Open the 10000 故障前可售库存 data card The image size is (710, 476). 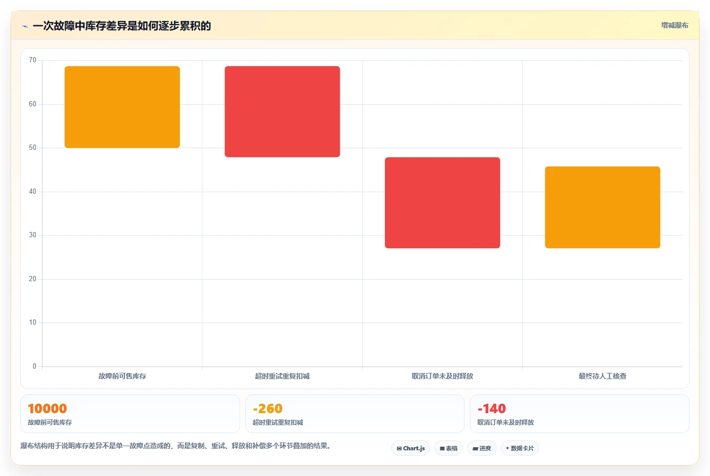pyautogui.click(x=130, y=414)
